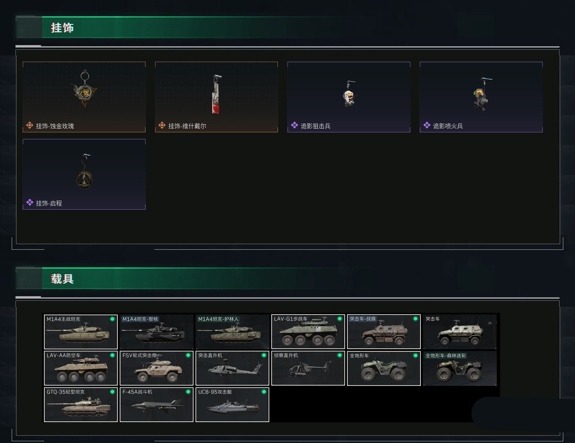Click the orange rarity icon beside 挂饰-维什戴尔

[162, 125]
